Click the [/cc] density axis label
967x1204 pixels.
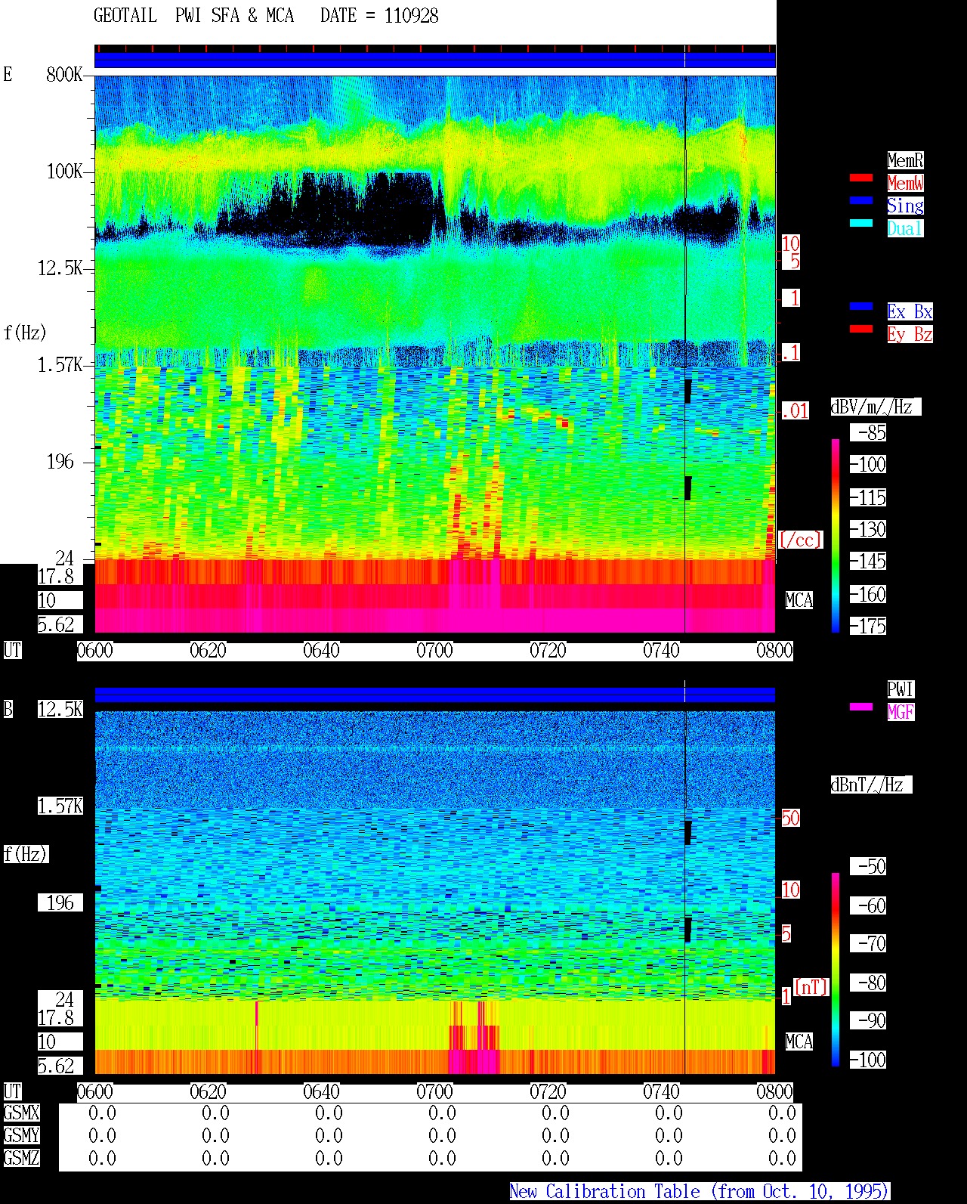point(801,540)
